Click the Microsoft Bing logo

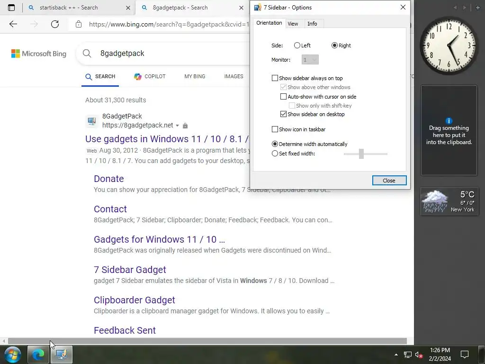[39, 54]
